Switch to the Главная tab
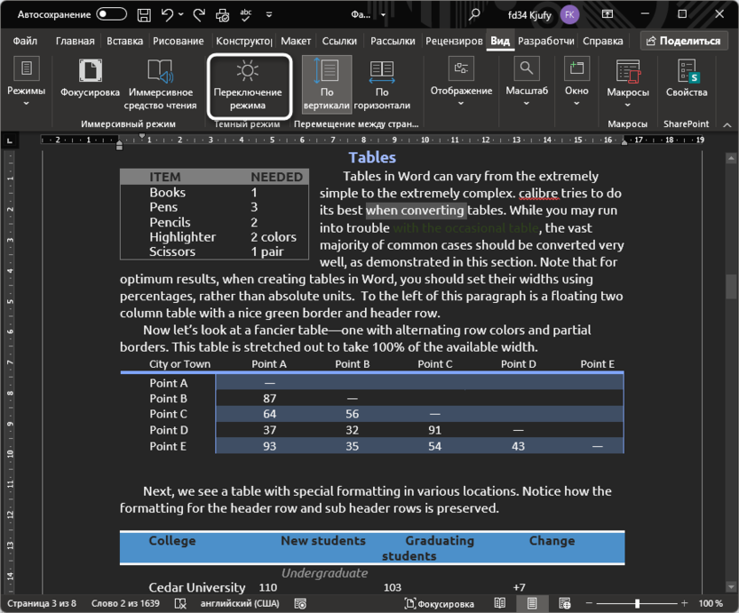 pyautogui.click(x=75, y=41)
